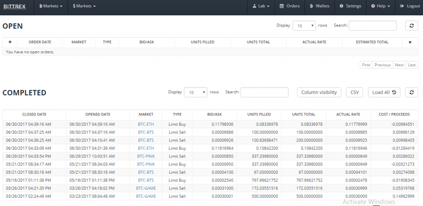Click the Bittrex logo
The height and width of the screenshot is (206, 423).
[x=15, y=6]
